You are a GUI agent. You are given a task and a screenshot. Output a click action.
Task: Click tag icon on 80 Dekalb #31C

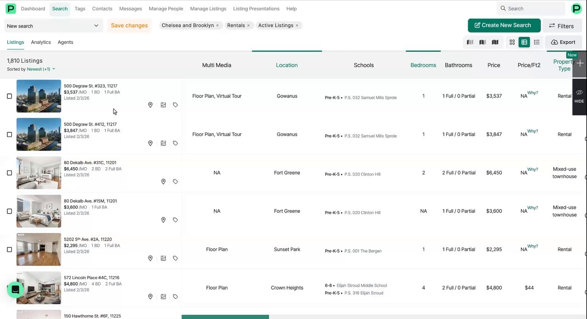pos(175,182)
